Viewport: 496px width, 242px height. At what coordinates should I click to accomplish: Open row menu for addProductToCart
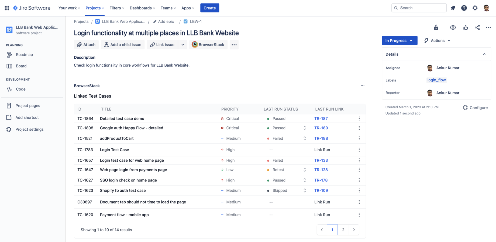(x=359, y=138)
